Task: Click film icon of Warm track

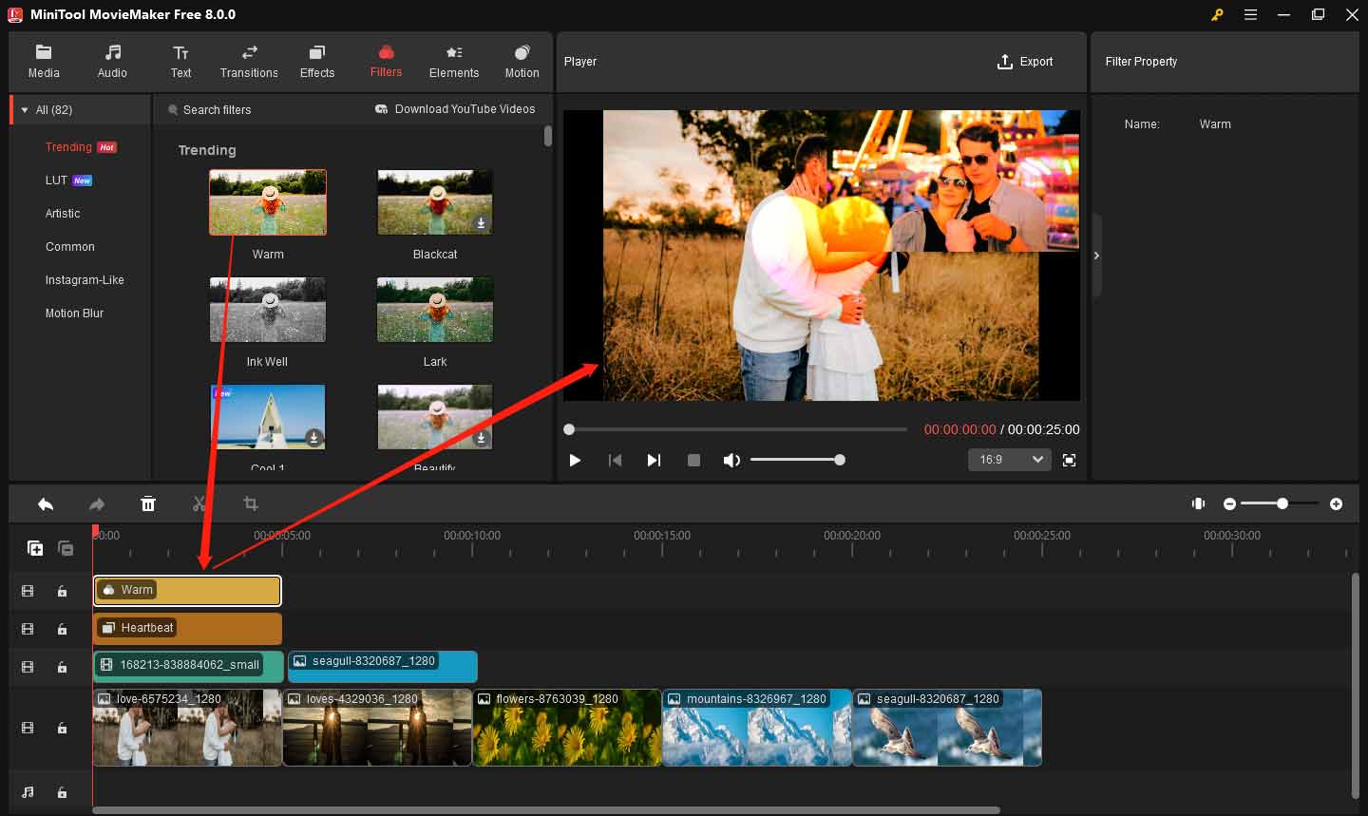Action: (x=28, y=591)
